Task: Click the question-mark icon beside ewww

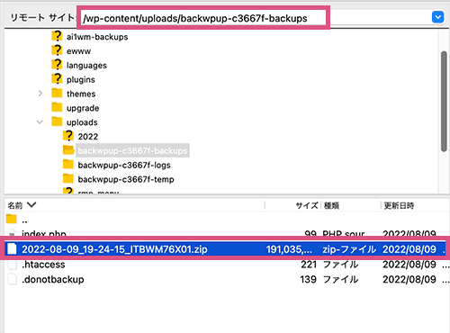Action: click(x=57, y=50)
